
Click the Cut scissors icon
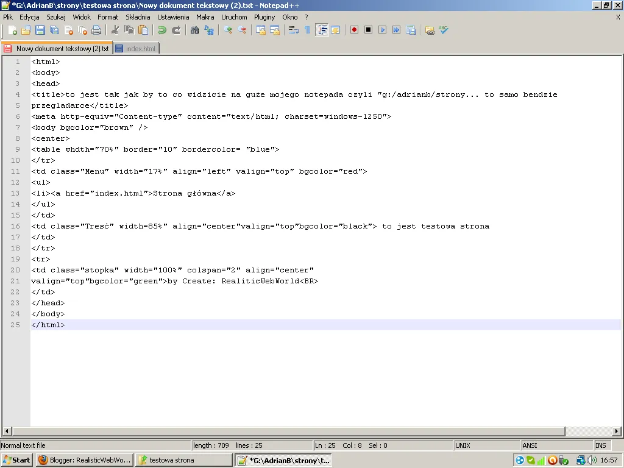click(115, 30)
